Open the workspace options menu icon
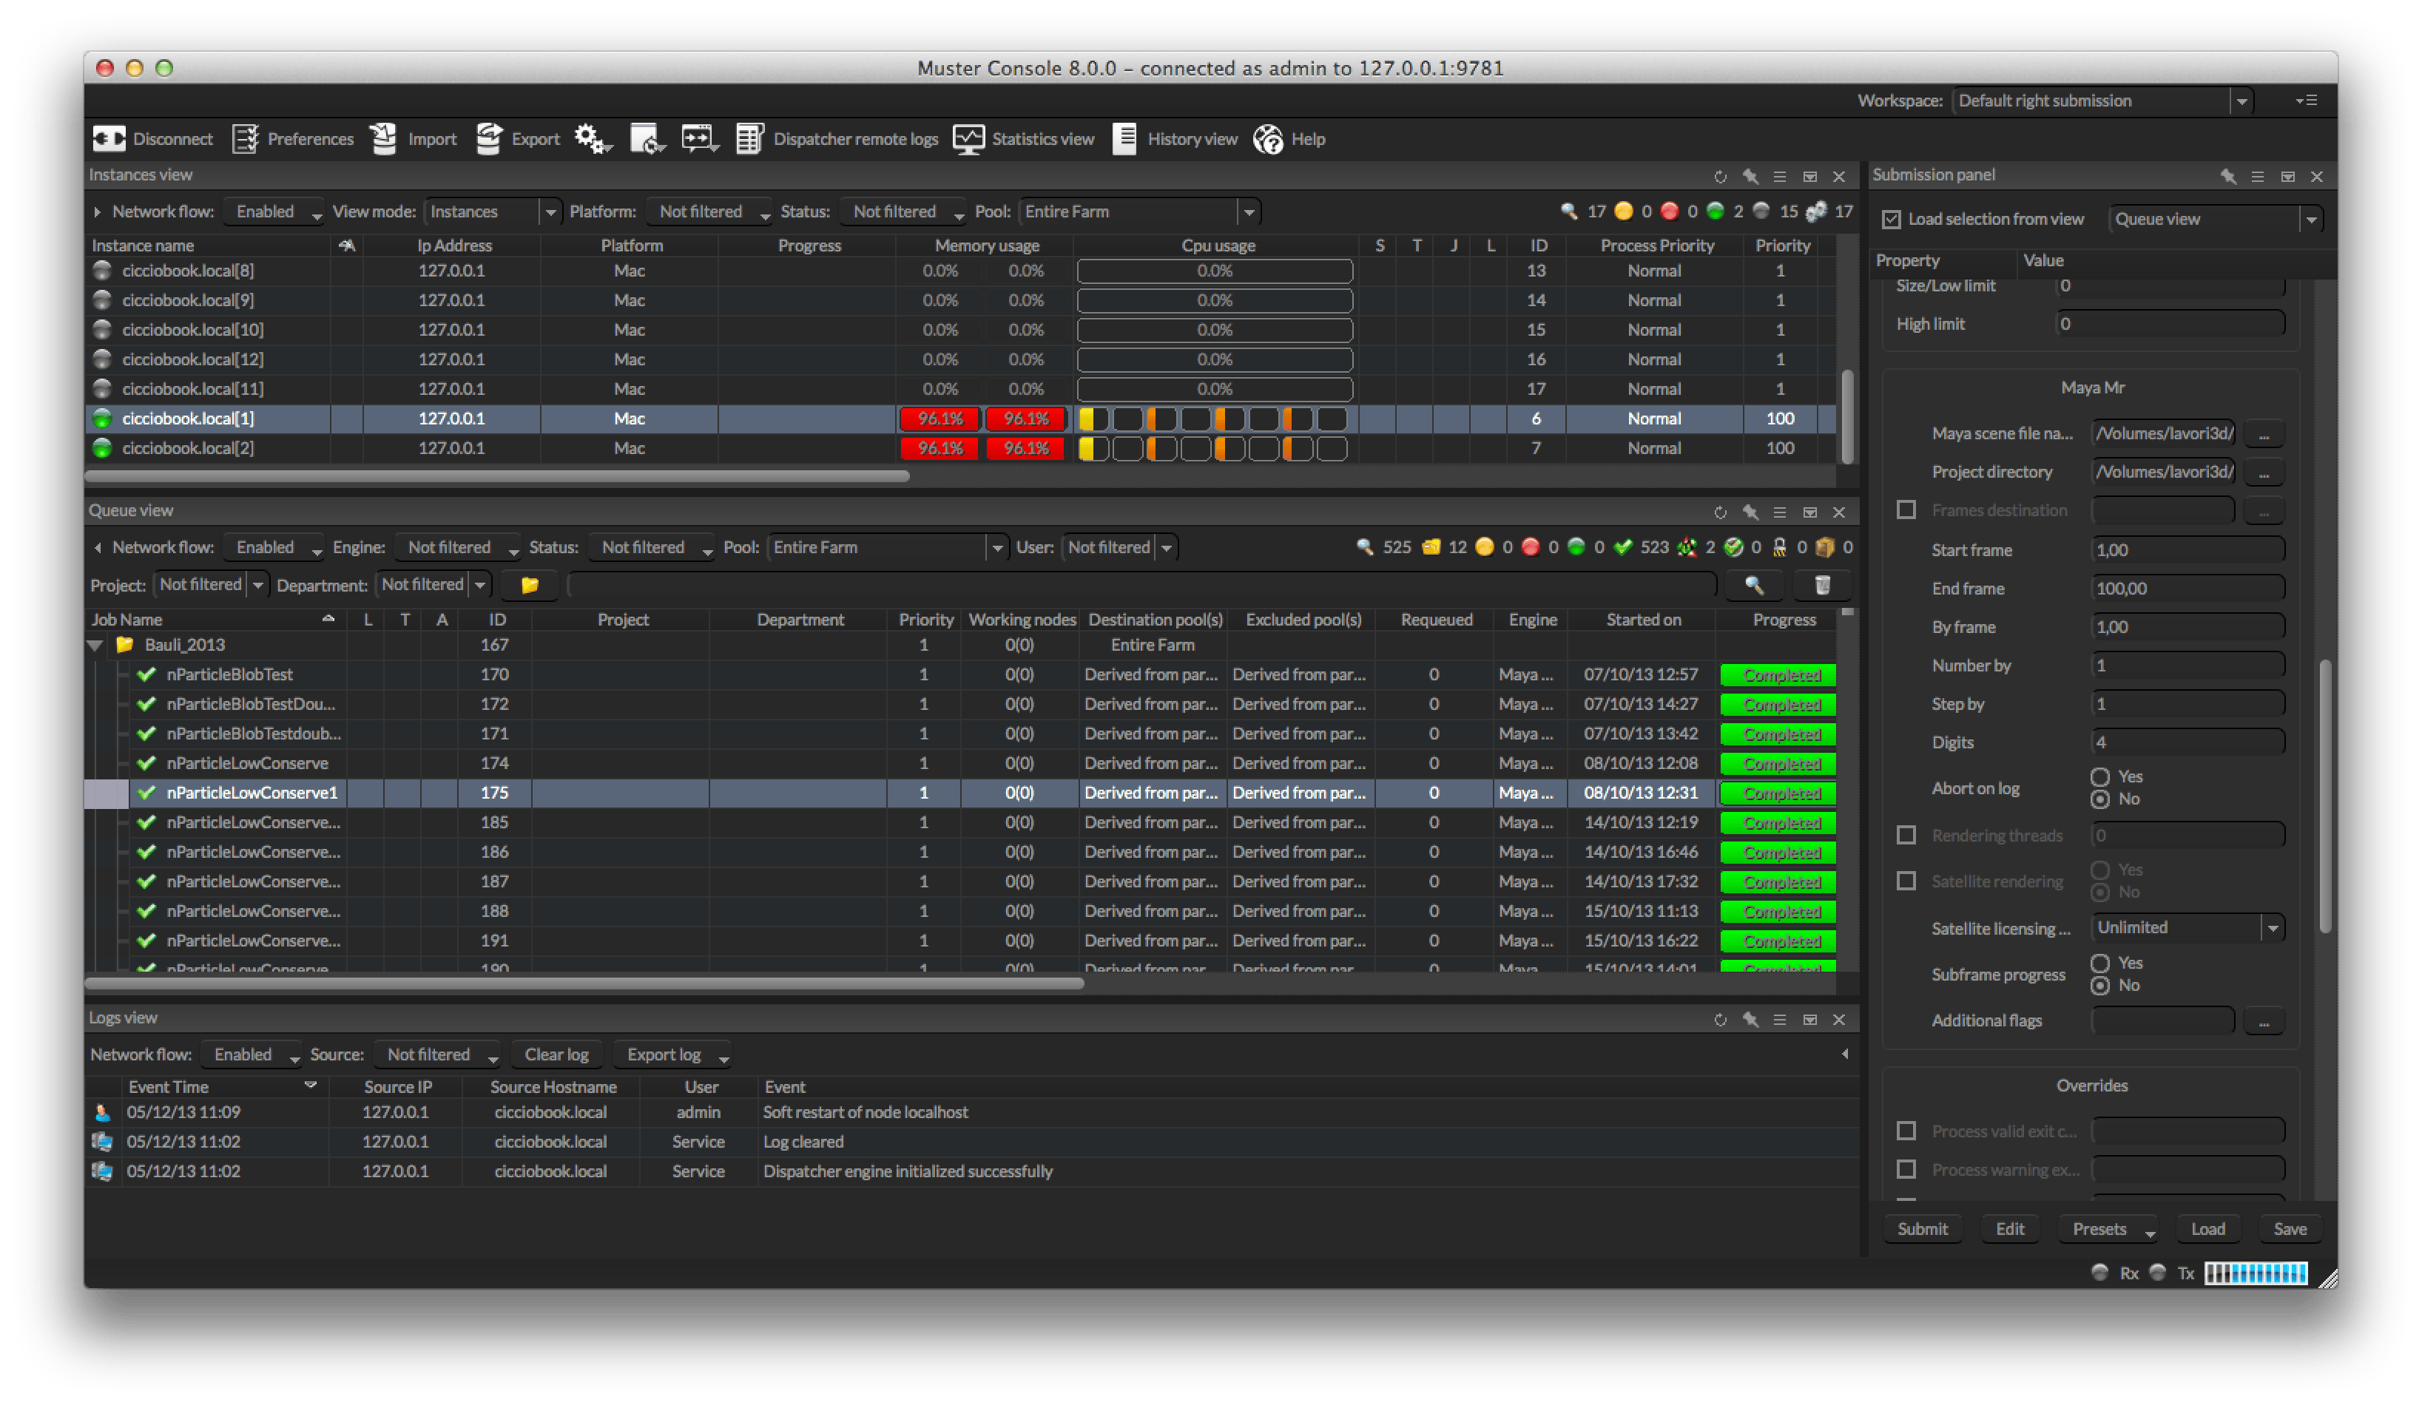The width and height of the screenshot is (2422, 1405). point(2307,100)
